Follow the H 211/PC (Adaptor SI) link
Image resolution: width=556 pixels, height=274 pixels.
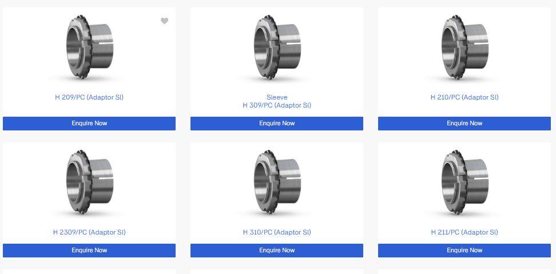[x=464, y=232]
